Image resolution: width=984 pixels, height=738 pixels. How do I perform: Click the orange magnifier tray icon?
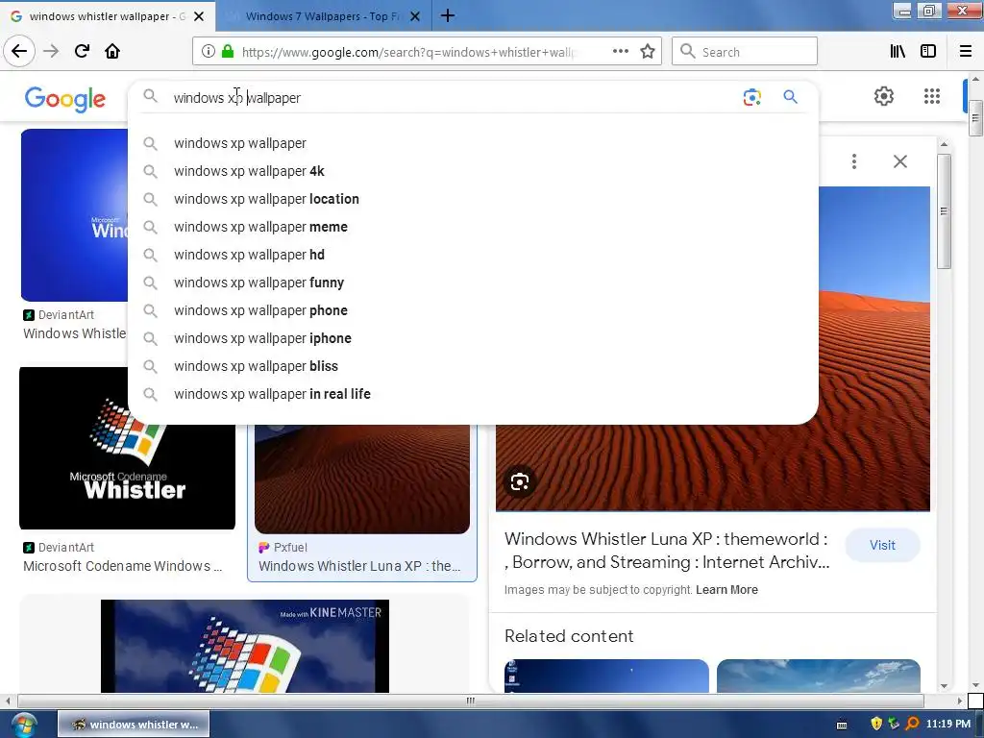pyautogui.click(x=913, y=724)
